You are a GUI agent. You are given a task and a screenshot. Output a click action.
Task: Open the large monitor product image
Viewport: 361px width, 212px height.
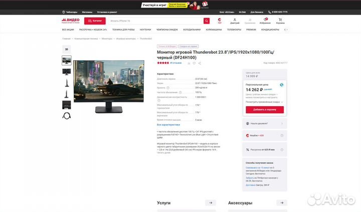coord(109,86)
